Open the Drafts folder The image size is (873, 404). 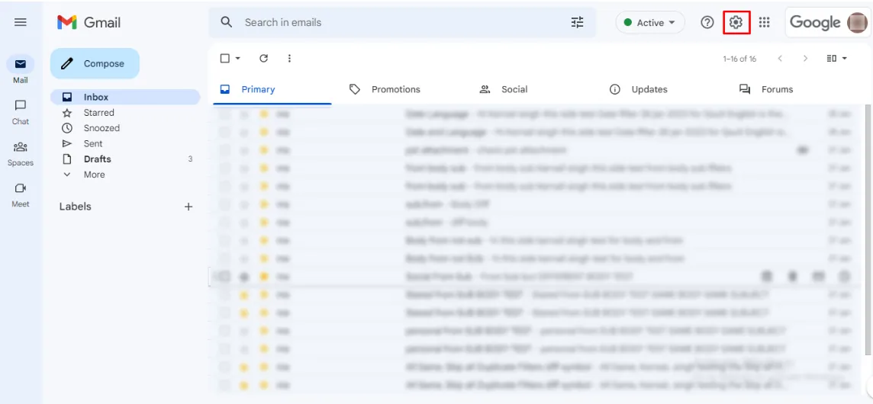(97, 159)
